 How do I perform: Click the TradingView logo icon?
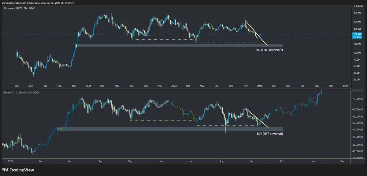pos(6,170)
